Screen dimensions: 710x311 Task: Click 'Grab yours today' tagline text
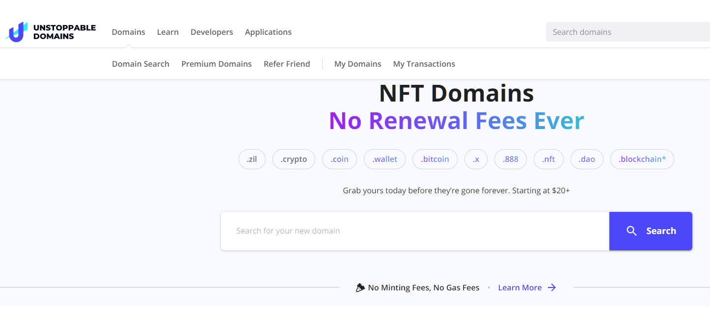[x=456, y=190]
